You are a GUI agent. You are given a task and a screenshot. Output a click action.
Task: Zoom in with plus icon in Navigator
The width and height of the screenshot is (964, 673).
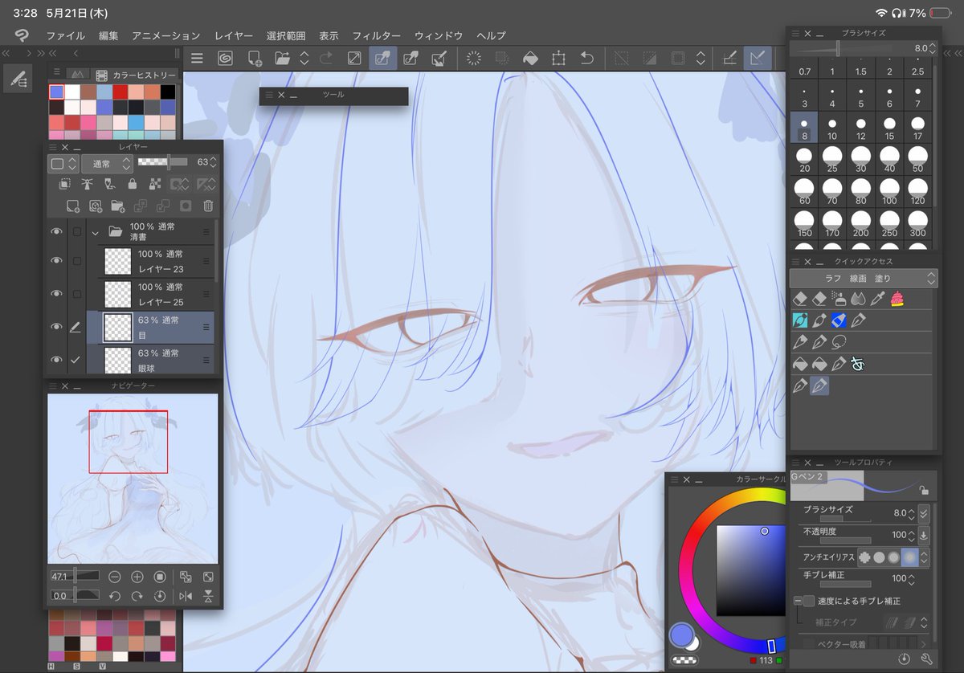tap(137, 577)
